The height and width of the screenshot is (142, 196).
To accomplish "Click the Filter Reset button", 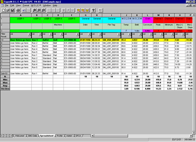I will 5,35.
